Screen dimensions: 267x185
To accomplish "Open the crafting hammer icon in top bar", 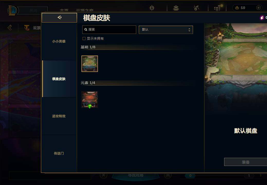I will pyautogui.click(x=196, y=8).
